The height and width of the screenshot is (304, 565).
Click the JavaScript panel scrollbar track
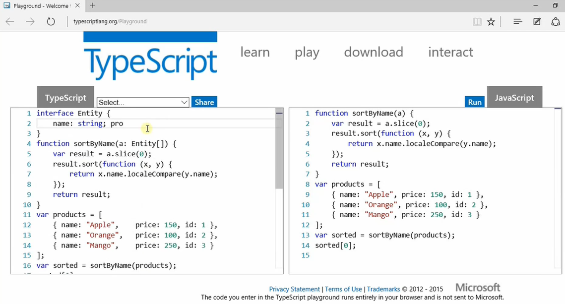pos(558,188)
